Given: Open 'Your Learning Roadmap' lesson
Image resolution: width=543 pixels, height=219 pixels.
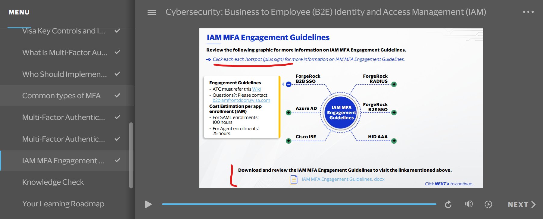Looking at the screenshot, I should [x=67, y=204].
